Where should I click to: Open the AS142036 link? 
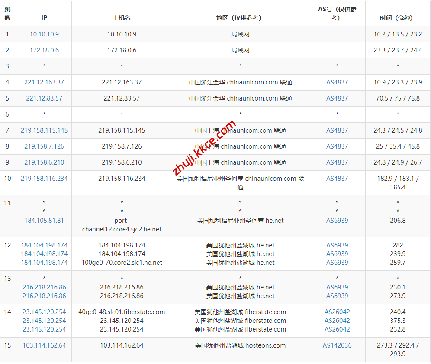click(x=337, y=345)
